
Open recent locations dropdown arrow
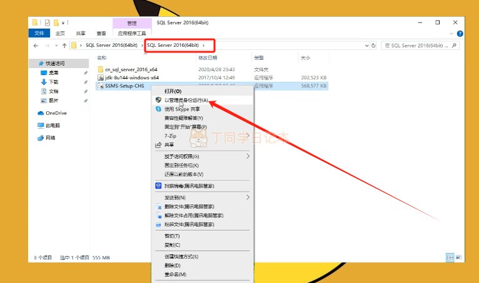(x=56, y=46)
